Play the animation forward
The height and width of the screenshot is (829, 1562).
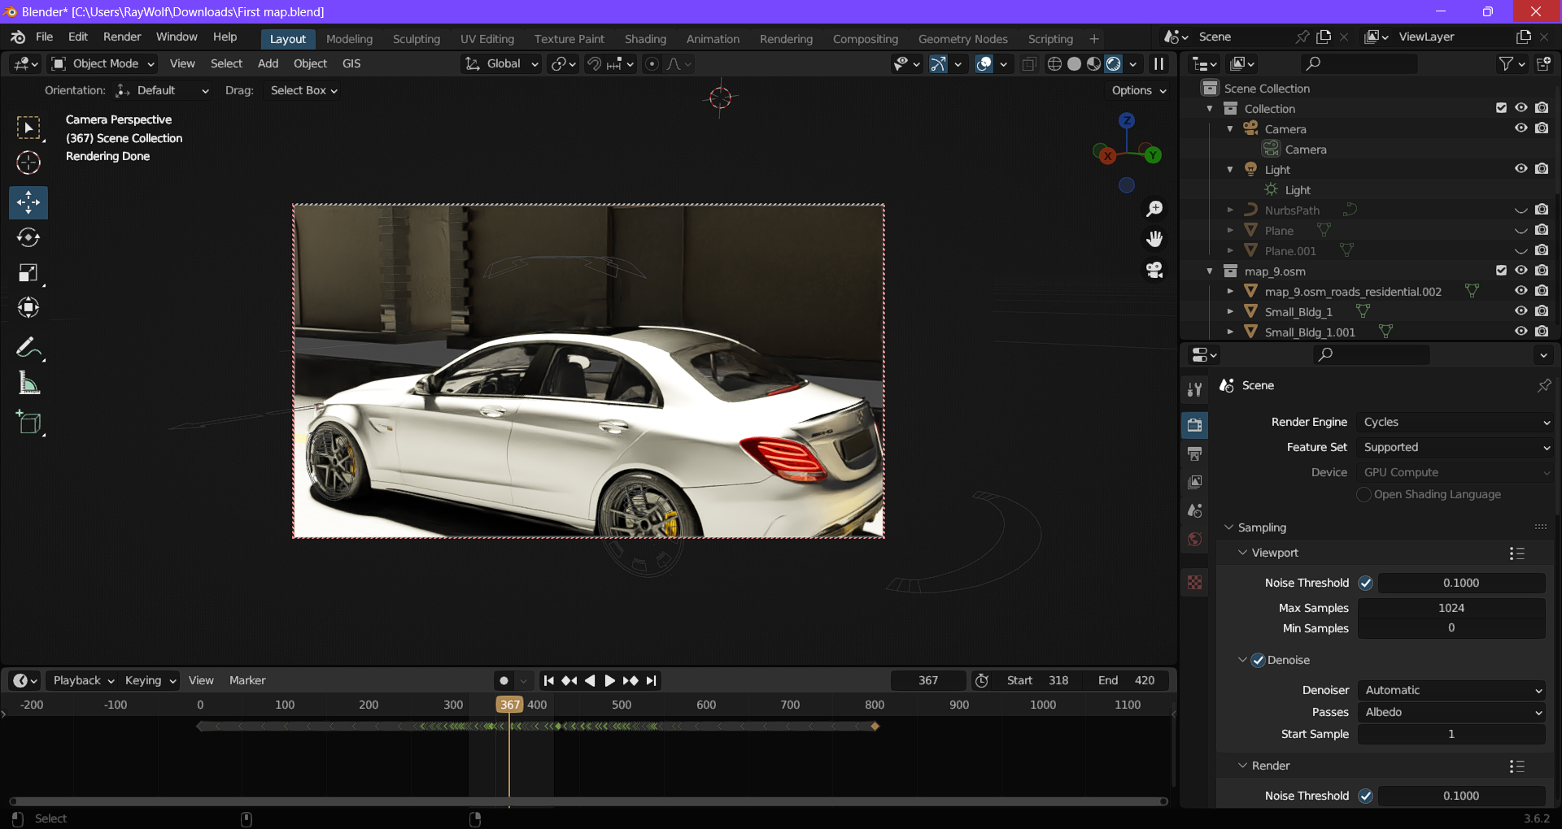(609, 681)
